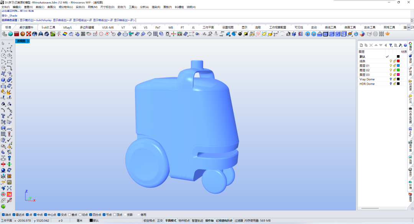Click the green sphere icon at sidebar bottom

pyautogui.click(x=3, y=206)
